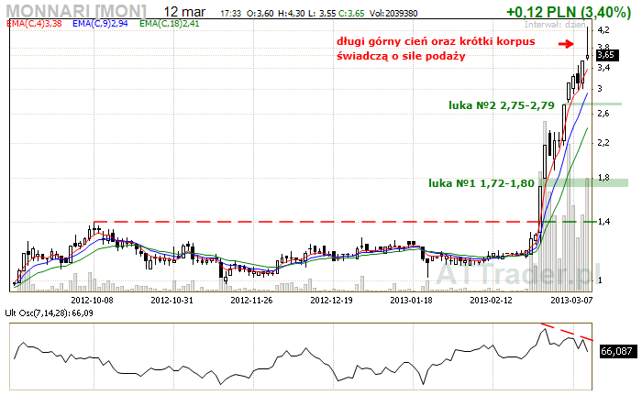The height and width of the screenshot is (395, 642).
Task: Click the 2012-12-19 date axis label
Action: click(331, 300)
